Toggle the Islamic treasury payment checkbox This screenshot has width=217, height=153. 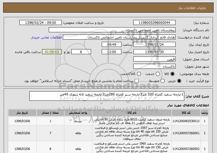tap(137, 81)
